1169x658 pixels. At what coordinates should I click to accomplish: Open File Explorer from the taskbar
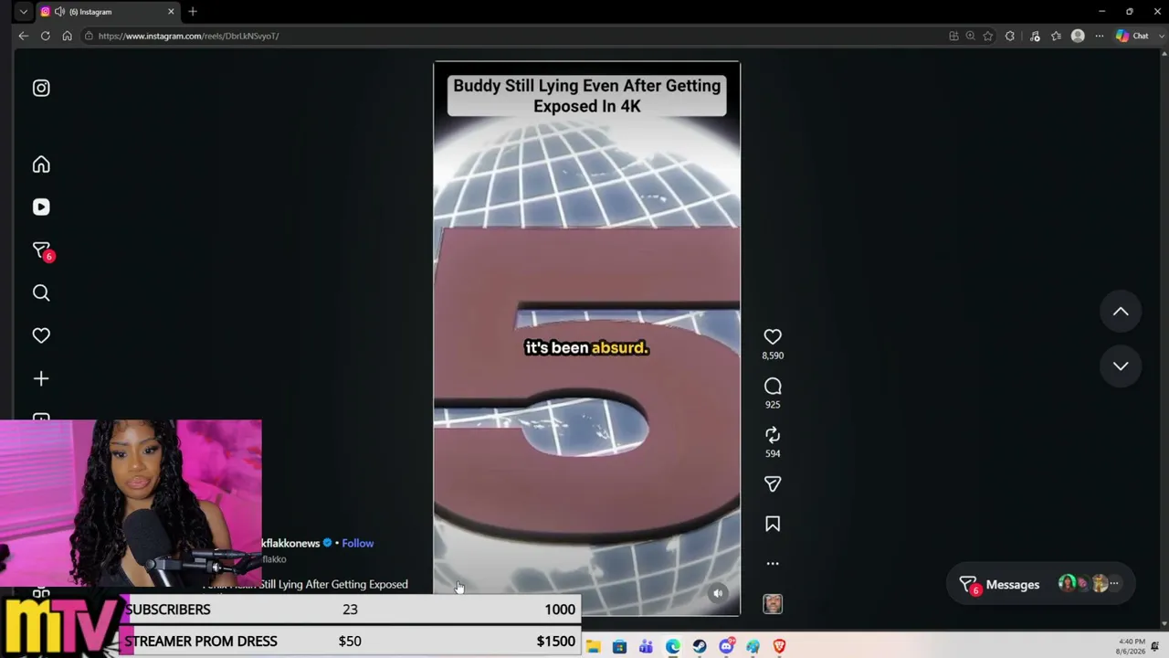coord(593,647)
